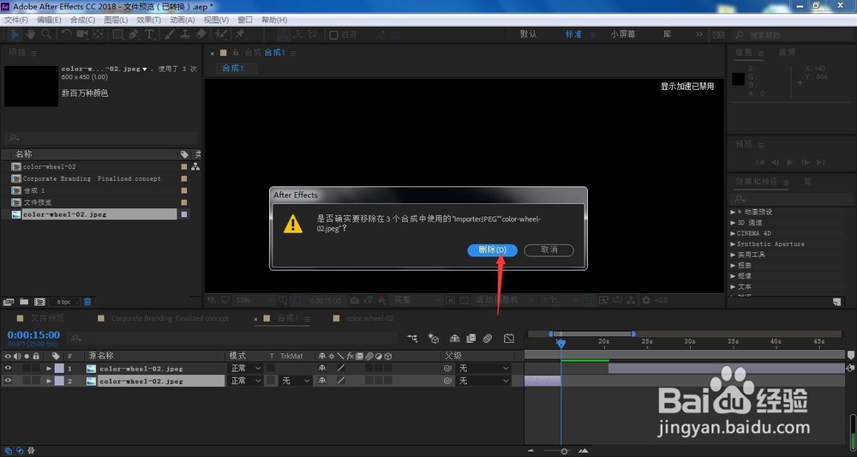Image resolution: width=857 pixels, height=457 pixels.
Task: Click layer 1 lavender label color swatch
Action: pyautogui.click(x=59, y=368)
